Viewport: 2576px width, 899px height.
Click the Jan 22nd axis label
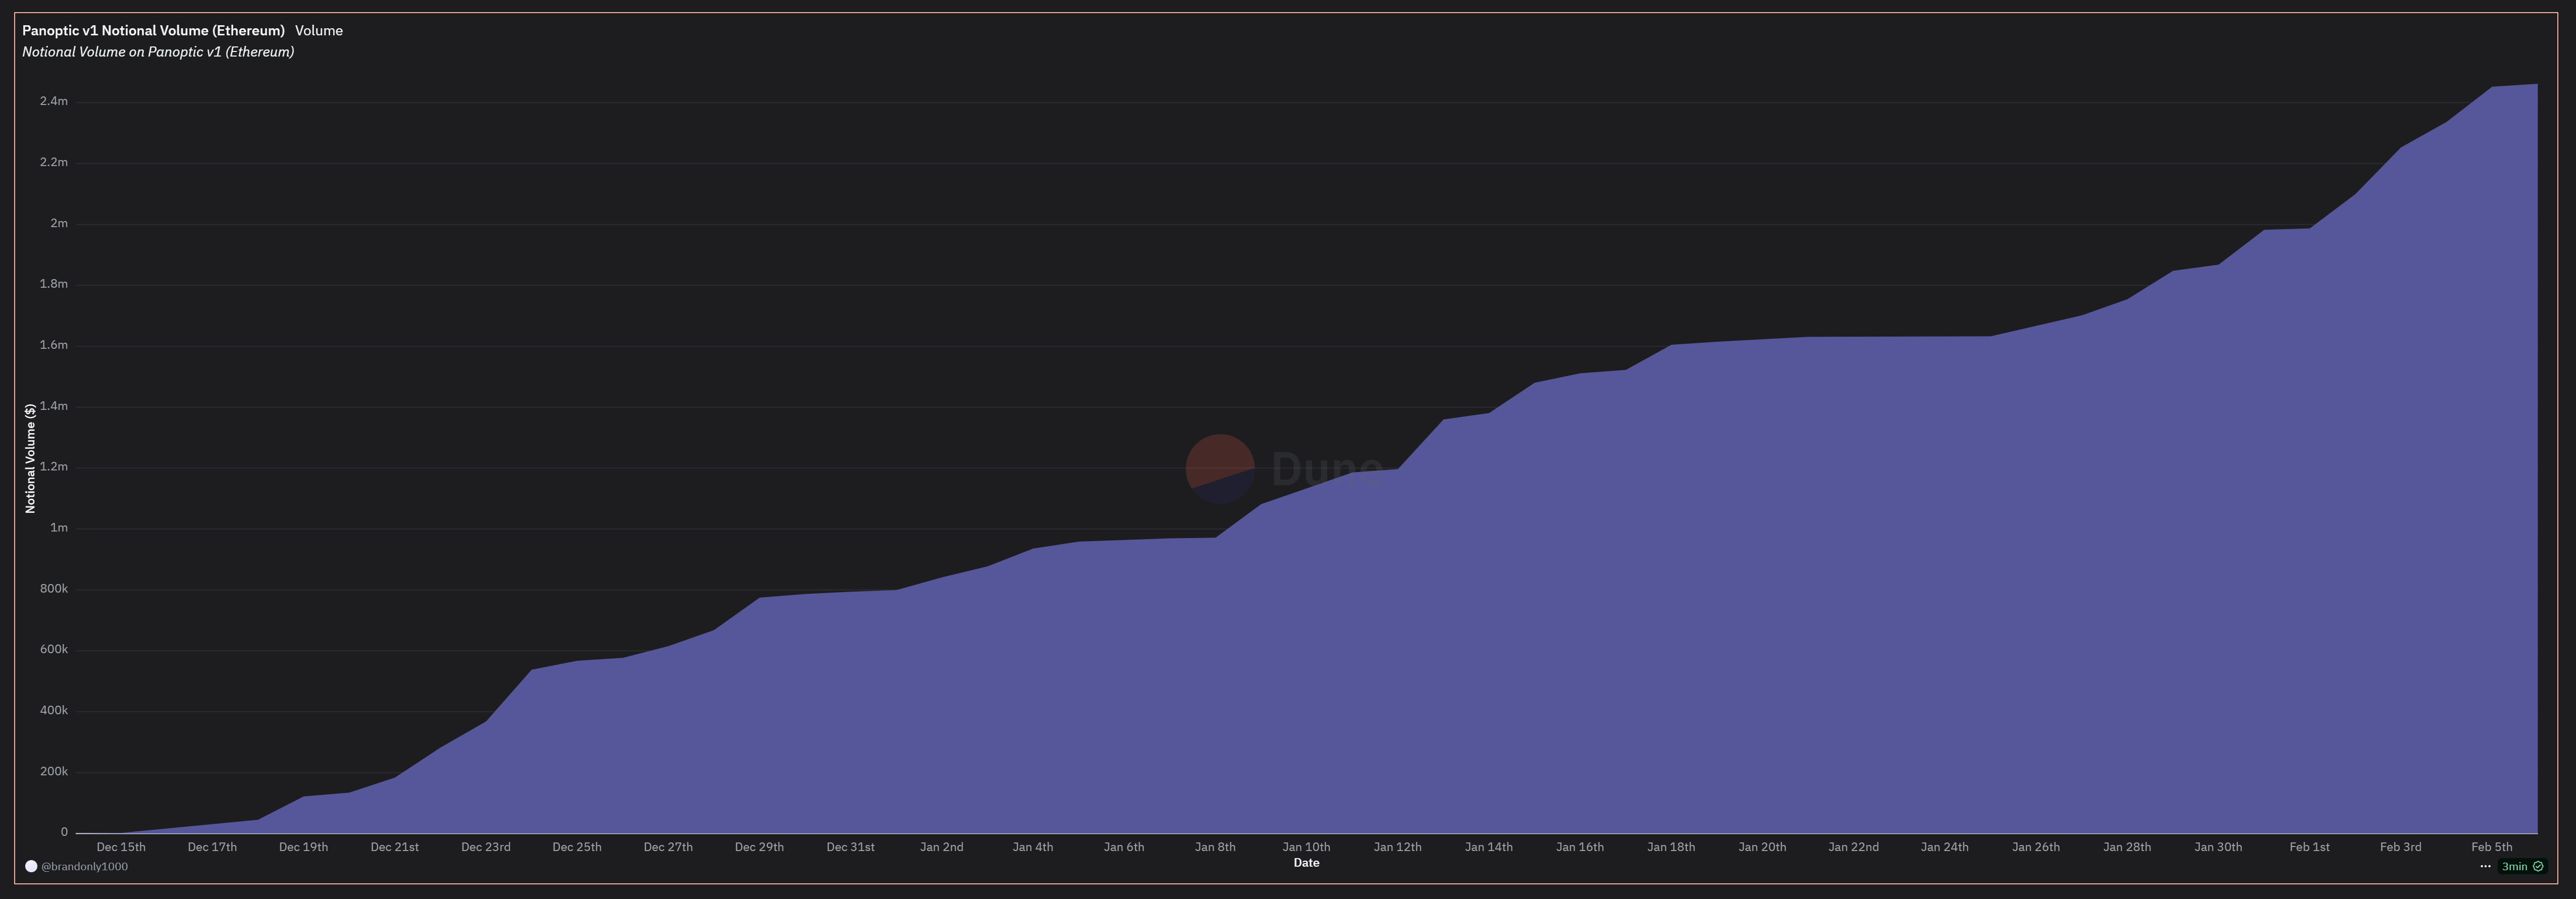tap(1853, 847)
